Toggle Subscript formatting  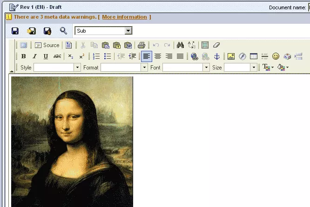[x=71, y=56]
